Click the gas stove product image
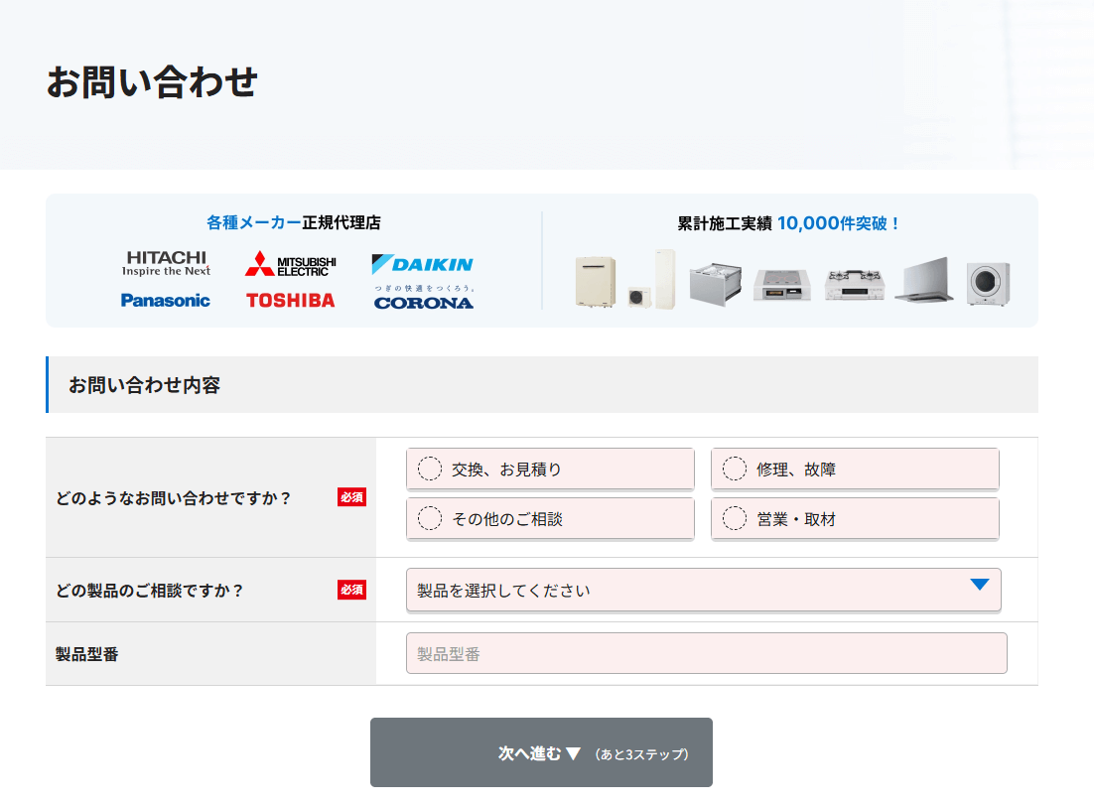The image size is (1094, 805). (854, 285)
